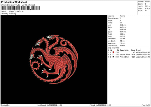Click the Amber Black color swatch
The image size is (151, 107).
[113, 57]
